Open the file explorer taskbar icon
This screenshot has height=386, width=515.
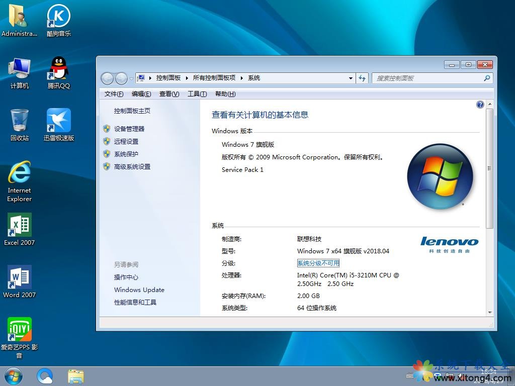pyautogui.click(x=76, y=376)
